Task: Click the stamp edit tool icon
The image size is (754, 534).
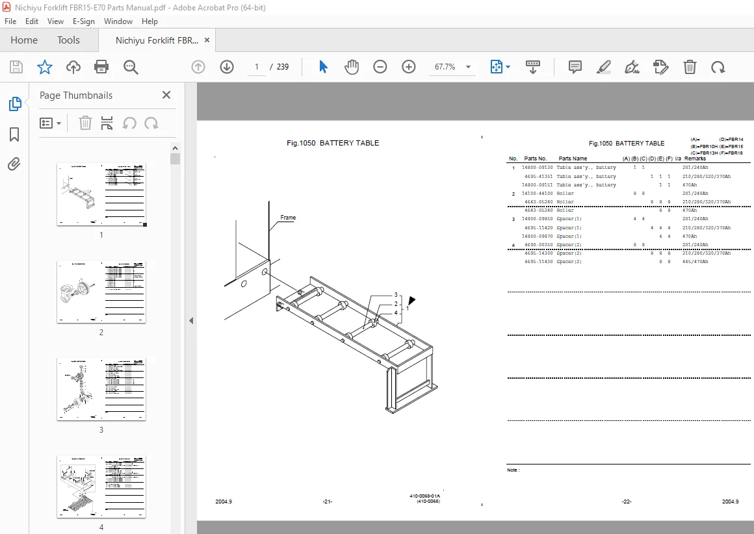Action: 660,67
